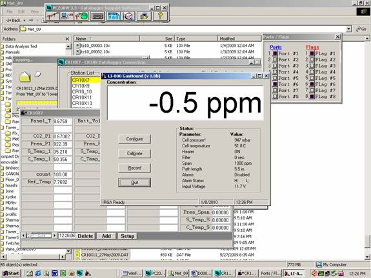Screen dimensions: 371x278
Task: Switch to the PC20... taskbar button
Action: [155, 273]
